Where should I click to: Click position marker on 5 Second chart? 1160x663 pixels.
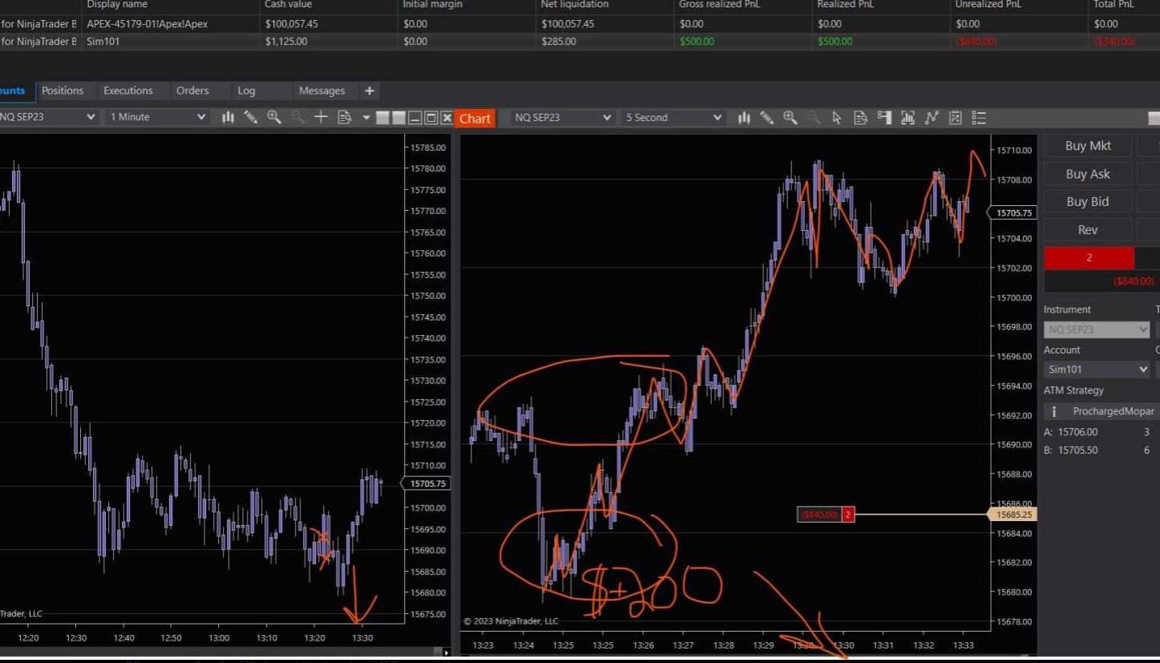(826, 515)
